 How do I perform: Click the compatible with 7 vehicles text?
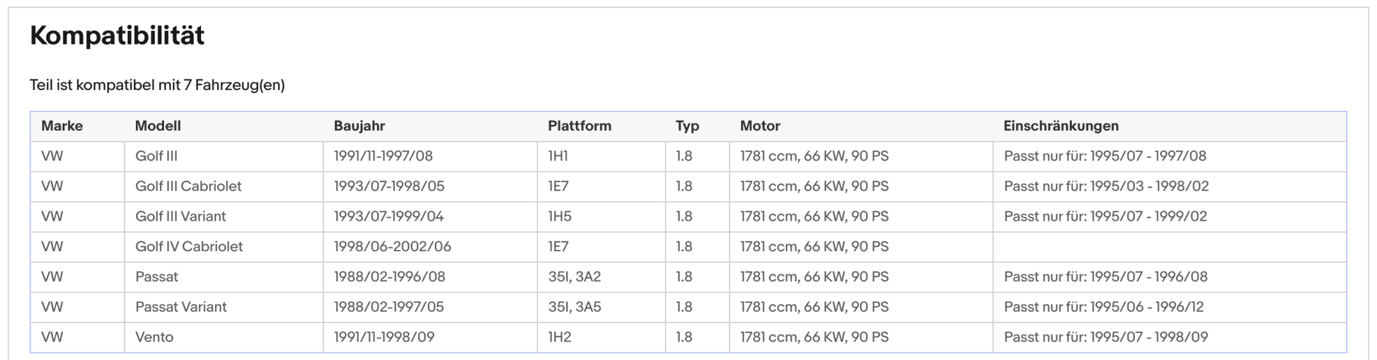click(157, 86)
